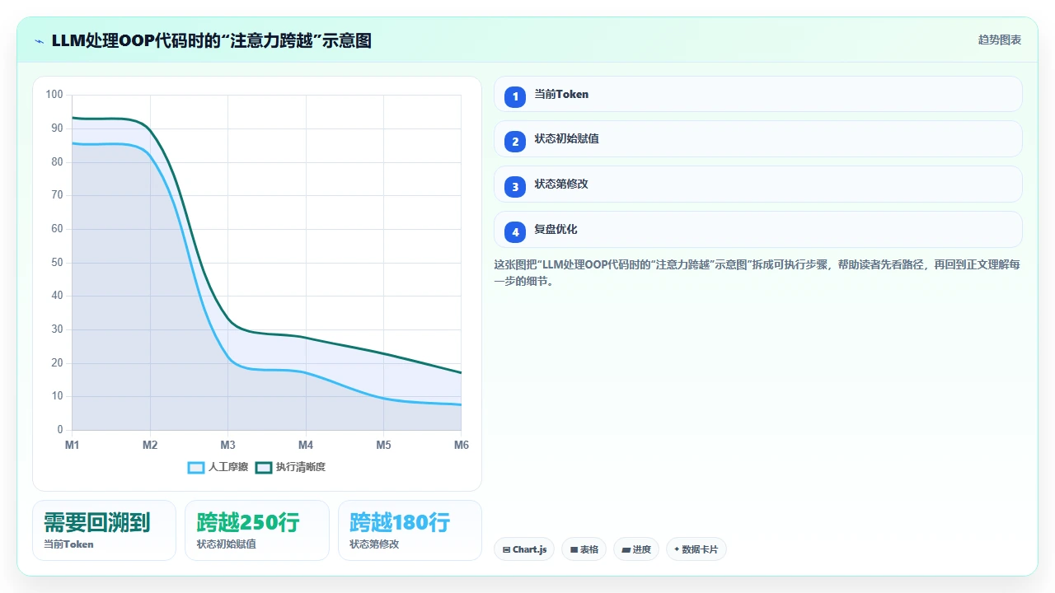Click the 表格 tag chip
Image resolution: width=1055 pixels, height=593 pixels.
584,549
